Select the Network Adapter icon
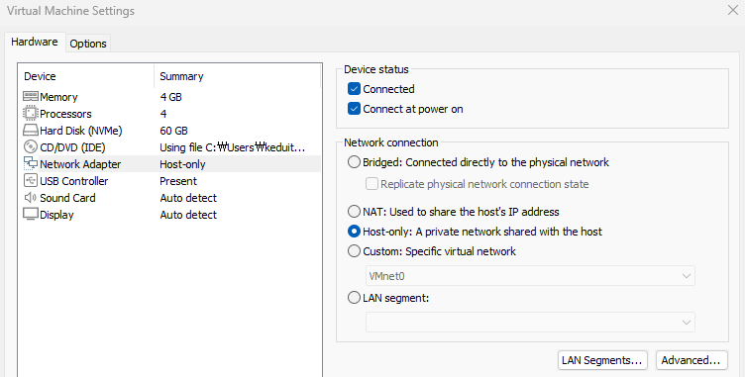 click(x=31, y=164)
